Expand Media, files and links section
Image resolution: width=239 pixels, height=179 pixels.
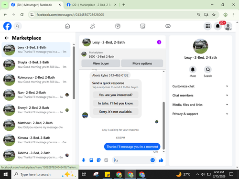[x=200, y=105]
